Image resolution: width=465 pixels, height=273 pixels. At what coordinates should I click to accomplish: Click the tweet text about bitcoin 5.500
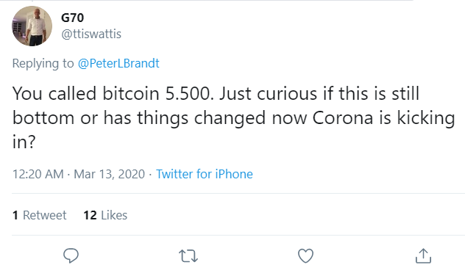click(233, 117)
